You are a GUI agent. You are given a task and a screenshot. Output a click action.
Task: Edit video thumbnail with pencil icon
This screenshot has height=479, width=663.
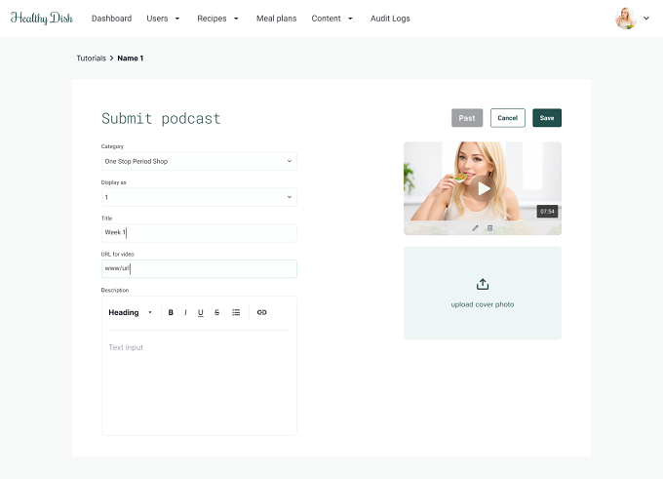click(x=475, y=228)
